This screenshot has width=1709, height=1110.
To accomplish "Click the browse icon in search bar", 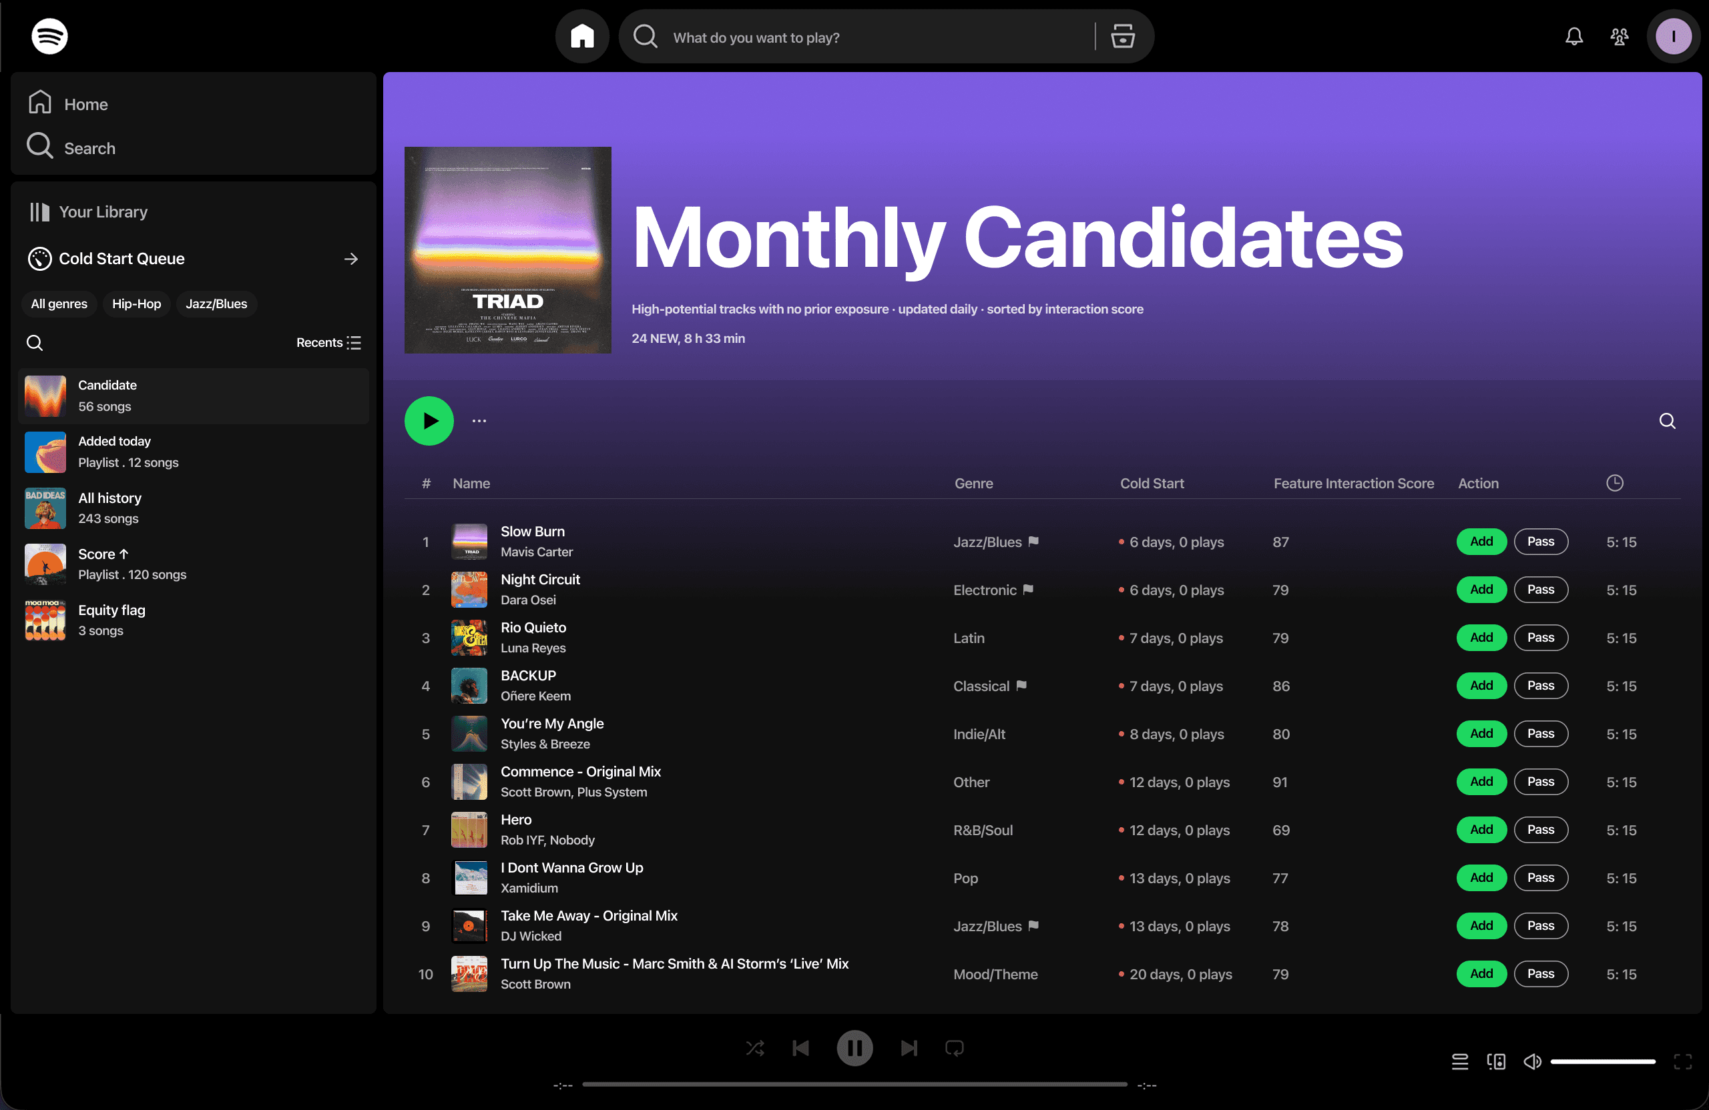I will pos(1122,37).
